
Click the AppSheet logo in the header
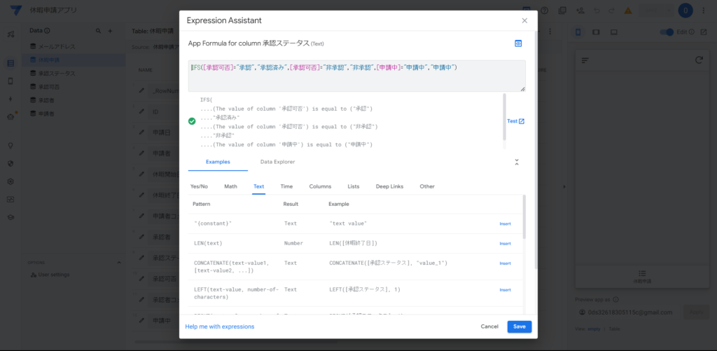pyautogui.click(x=16, y=10)
